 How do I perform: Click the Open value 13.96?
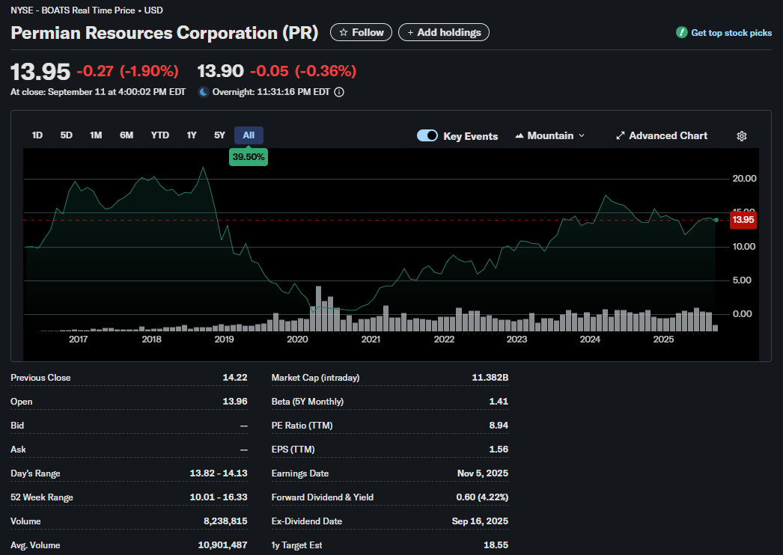pyautogui.click(x=235, y=401)
